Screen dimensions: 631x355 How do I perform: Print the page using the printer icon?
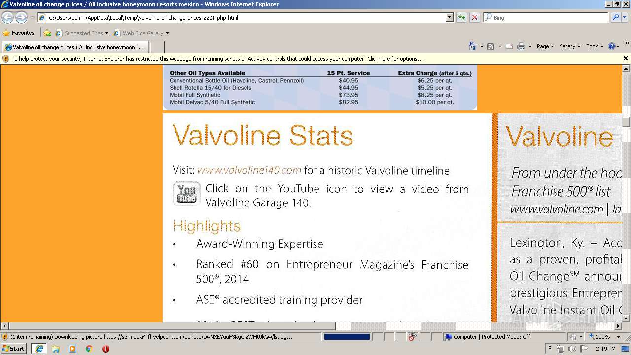pyautogui.click(x=521, y=46)
